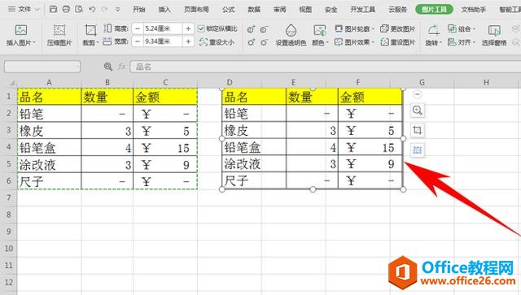Increase picture contrast
521x295 pixels.
coord(252,30)
